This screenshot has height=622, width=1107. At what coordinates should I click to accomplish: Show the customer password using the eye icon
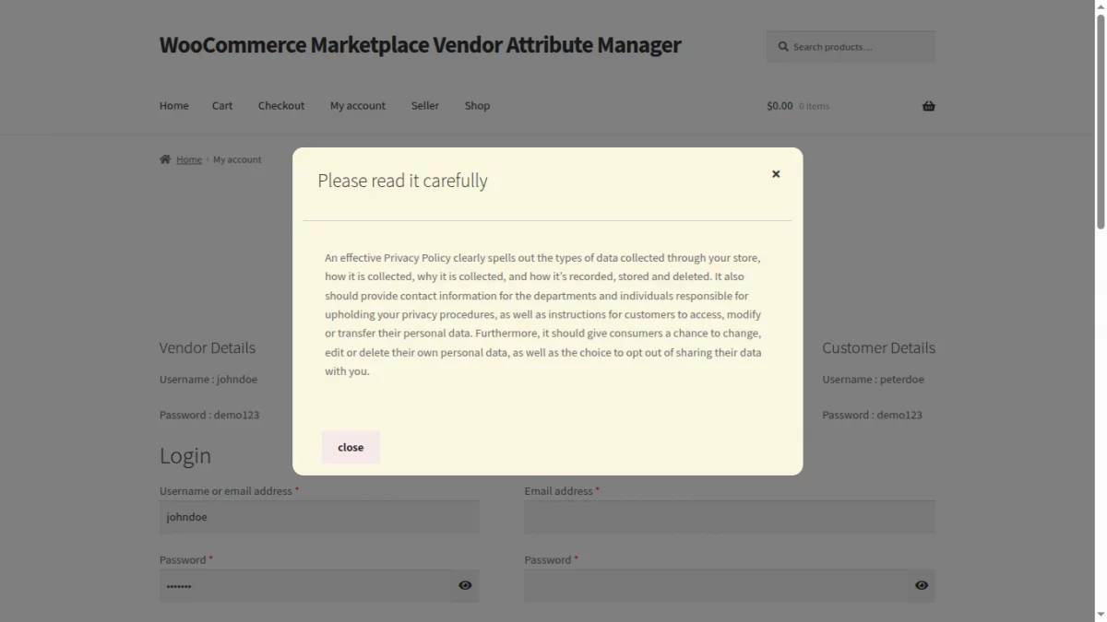coord(921,585)
